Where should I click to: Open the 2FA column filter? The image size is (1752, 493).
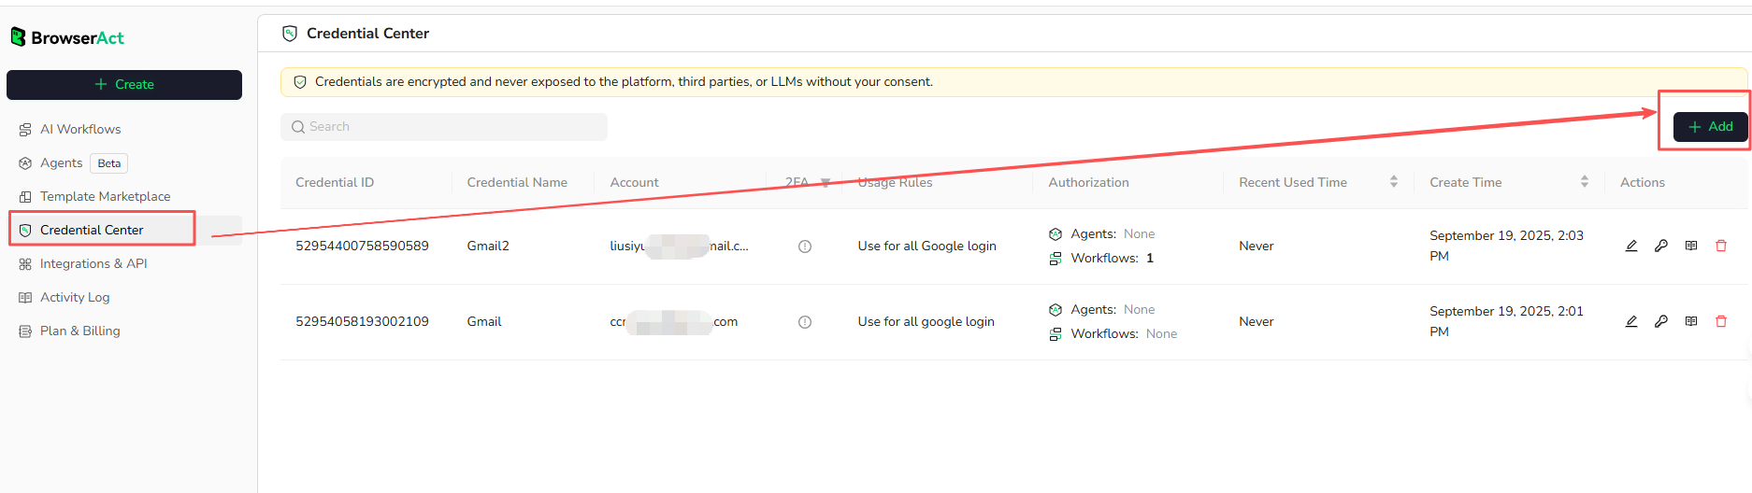coord(826,183)
